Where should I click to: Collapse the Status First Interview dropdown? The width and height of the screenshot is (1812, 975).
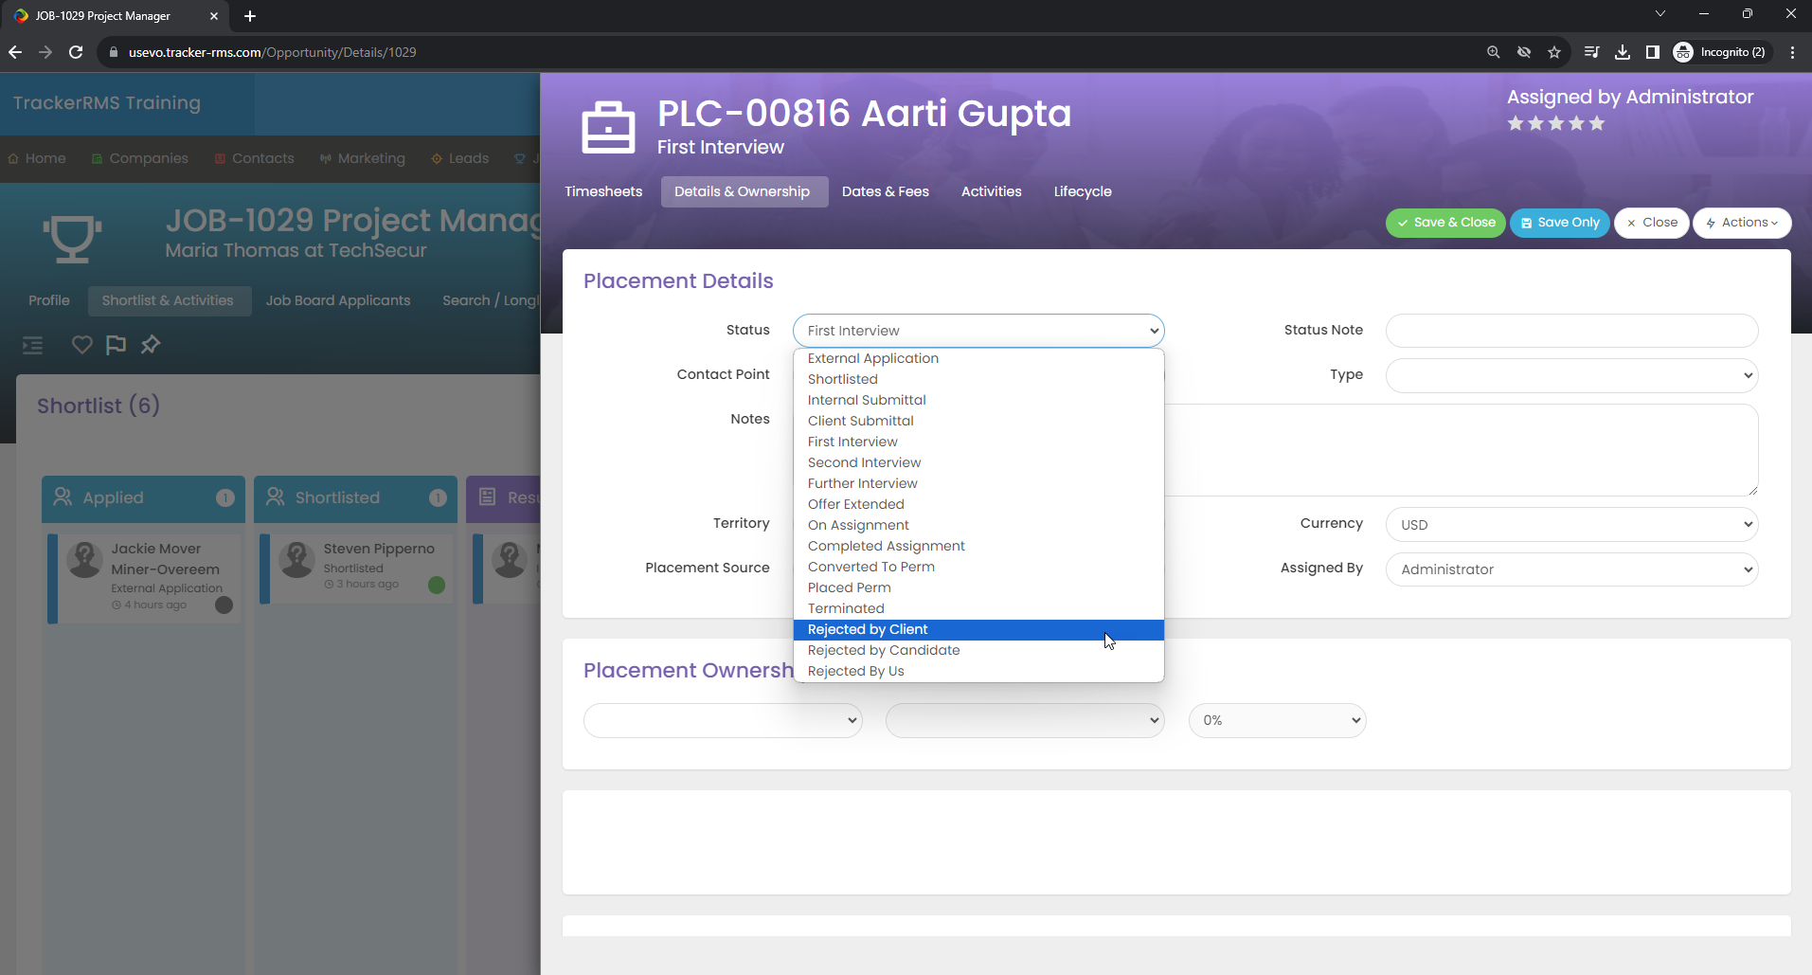pos(978,331)
